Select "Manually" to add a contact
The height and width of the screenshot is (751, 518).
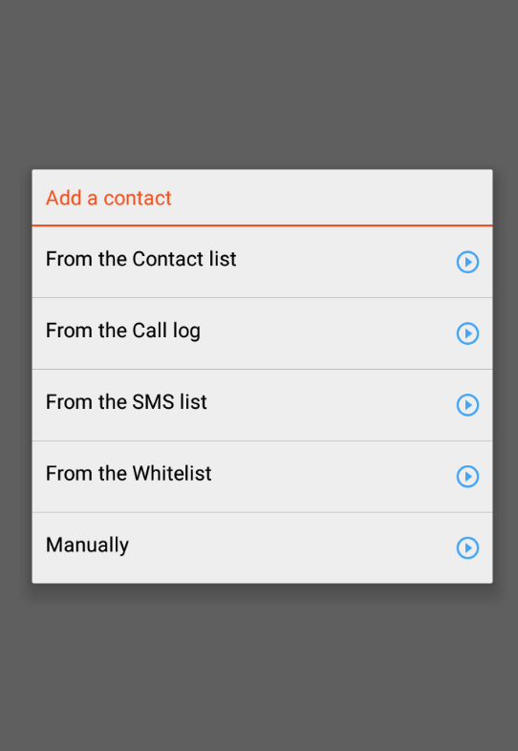(262, 547)
